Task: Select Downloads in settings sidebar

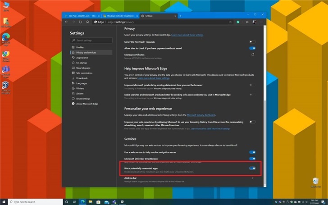Action: coord(82,78)
